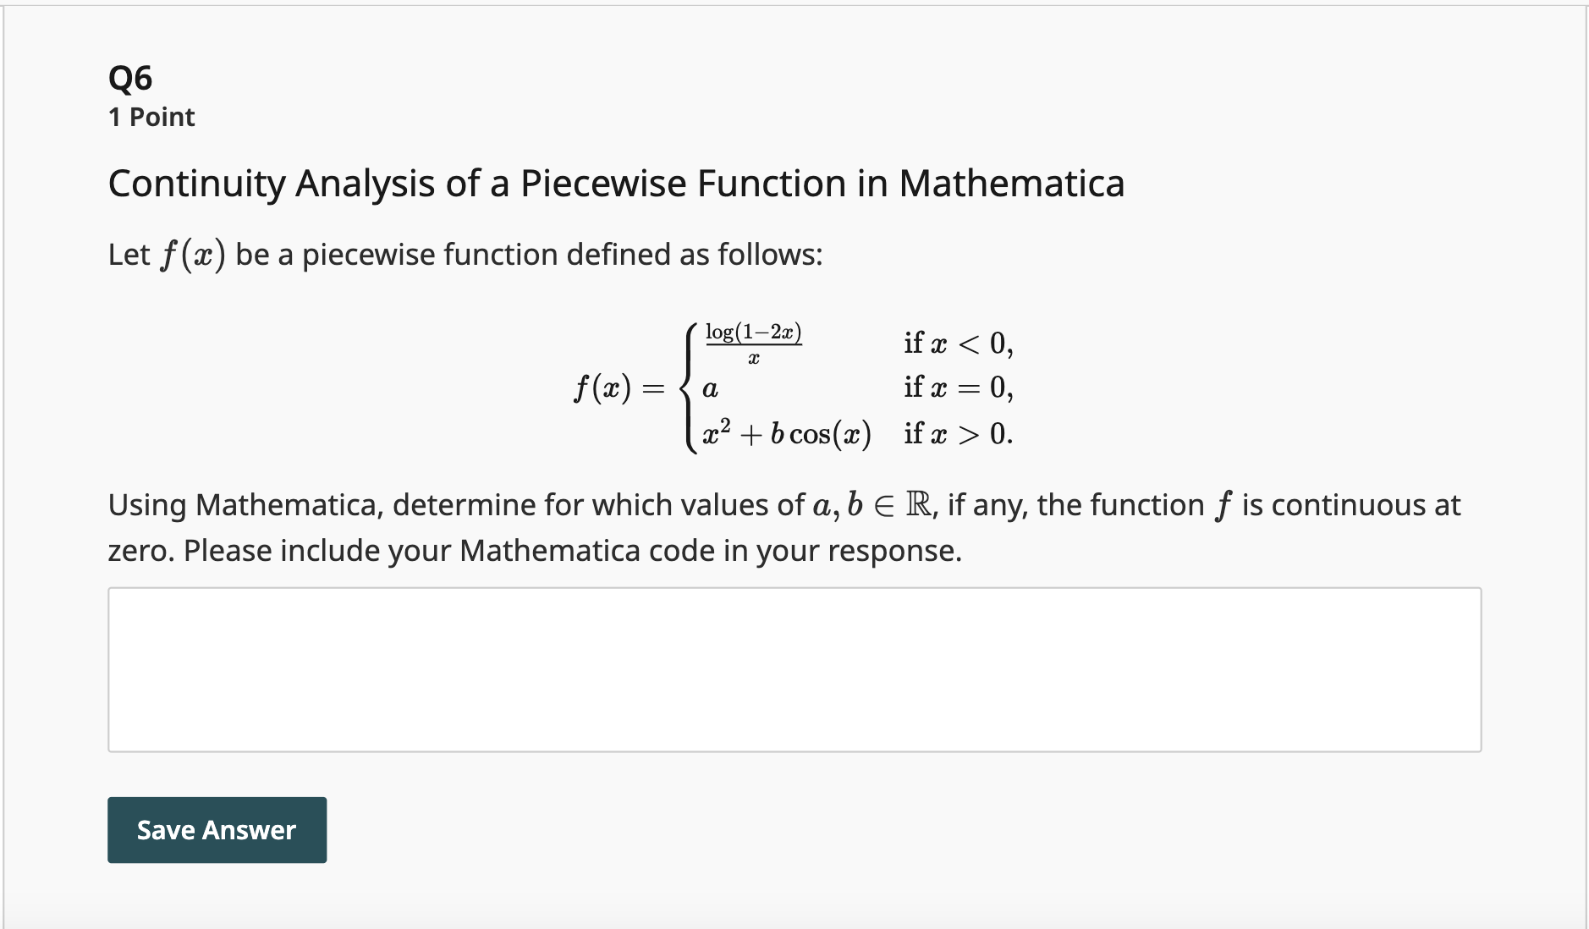This screenshot has width=1589, height=929.
Task: Select the "if x = 0" condition
Action: (x=958, y=388)
